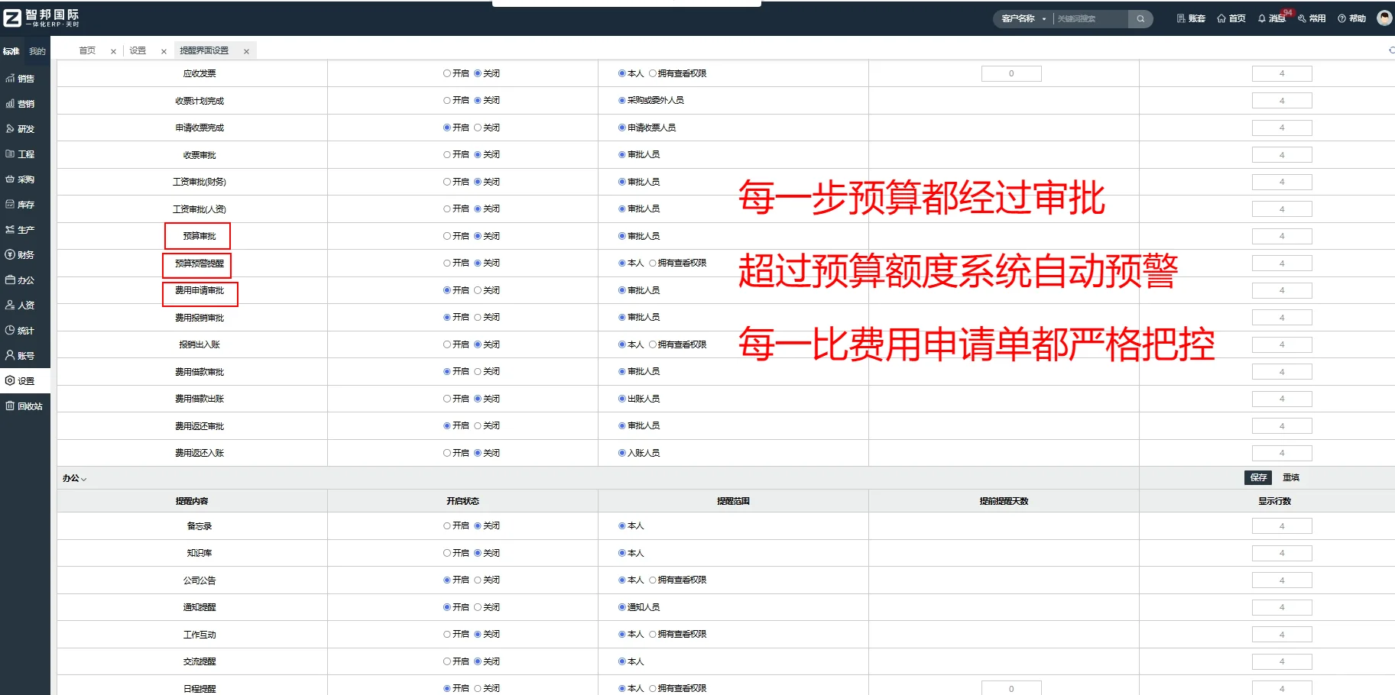The width and height of the screenshot is (1395, 695).
Task: Open the 研发 R&D module icon
Action: (x=11, y=129)
